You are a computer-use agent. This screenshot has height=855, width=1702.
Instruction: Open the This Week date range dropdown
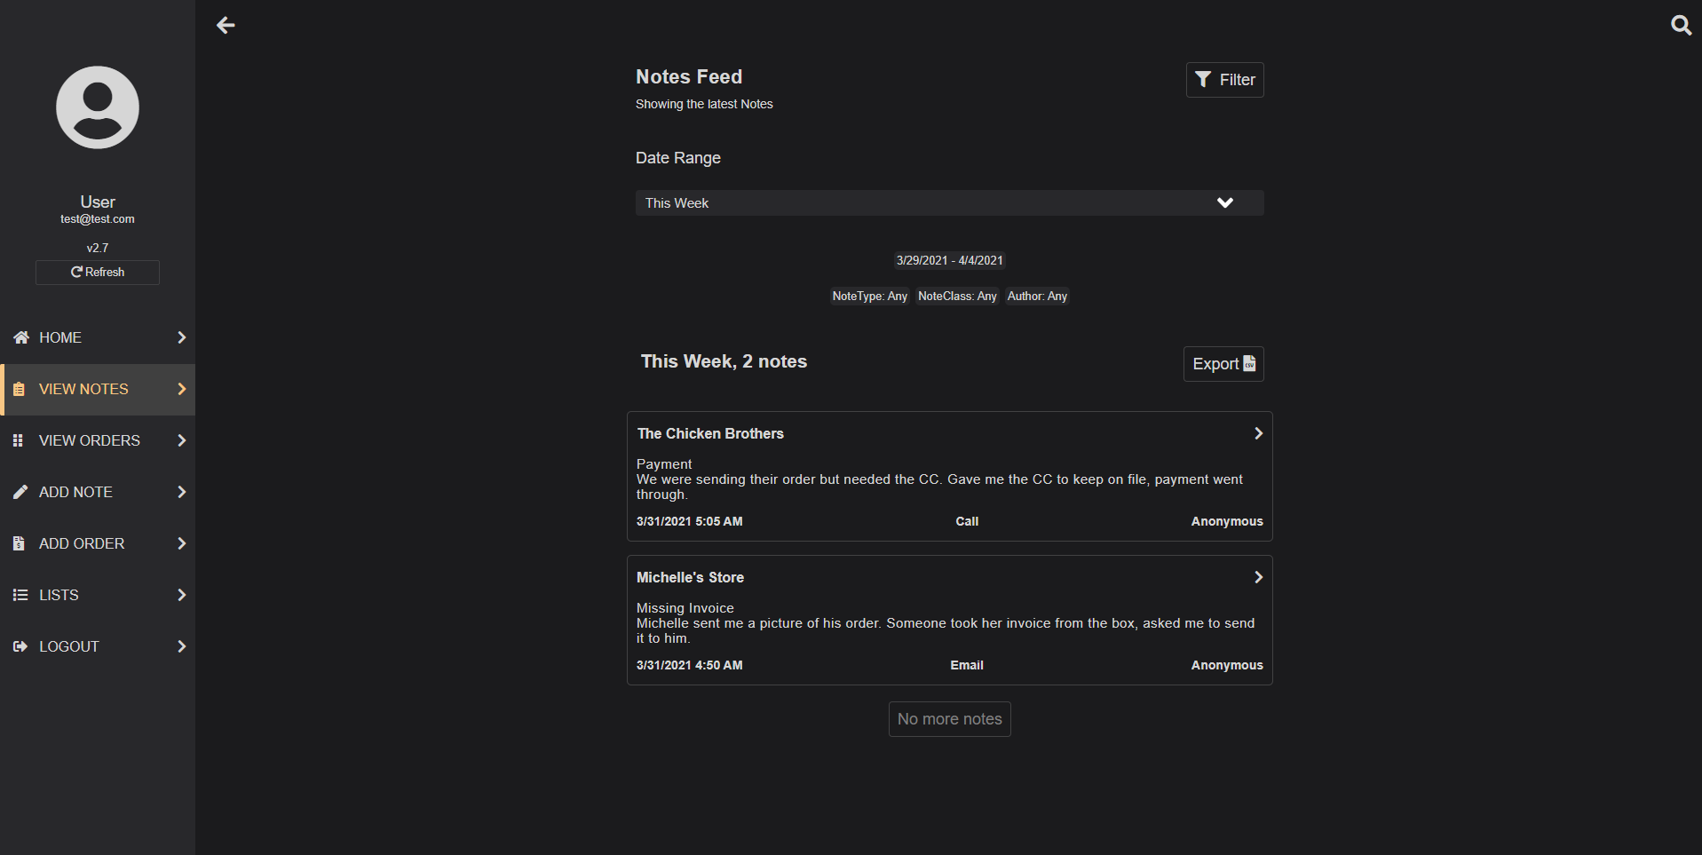tap(949, 202)
